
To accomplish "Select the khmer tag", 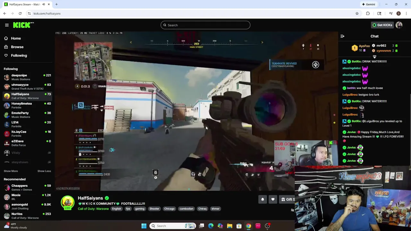I will pyautogui.click(x=215, y=209).
